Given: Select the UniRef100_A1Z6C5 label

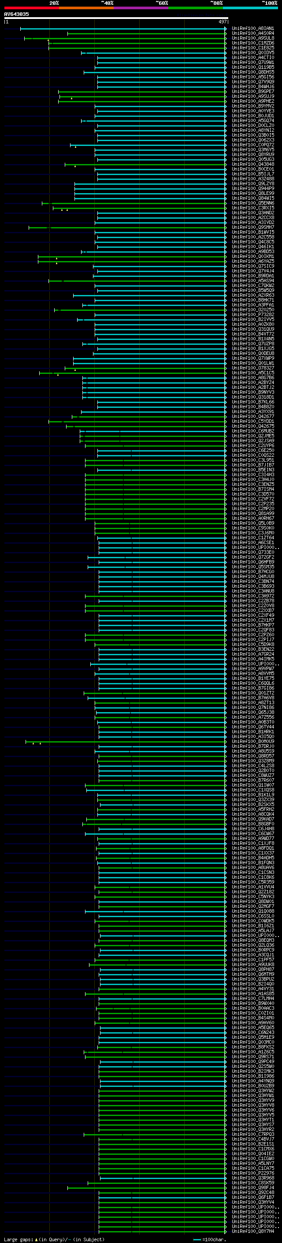Looking at the screenshot, I should click(x=252, y=1052).
